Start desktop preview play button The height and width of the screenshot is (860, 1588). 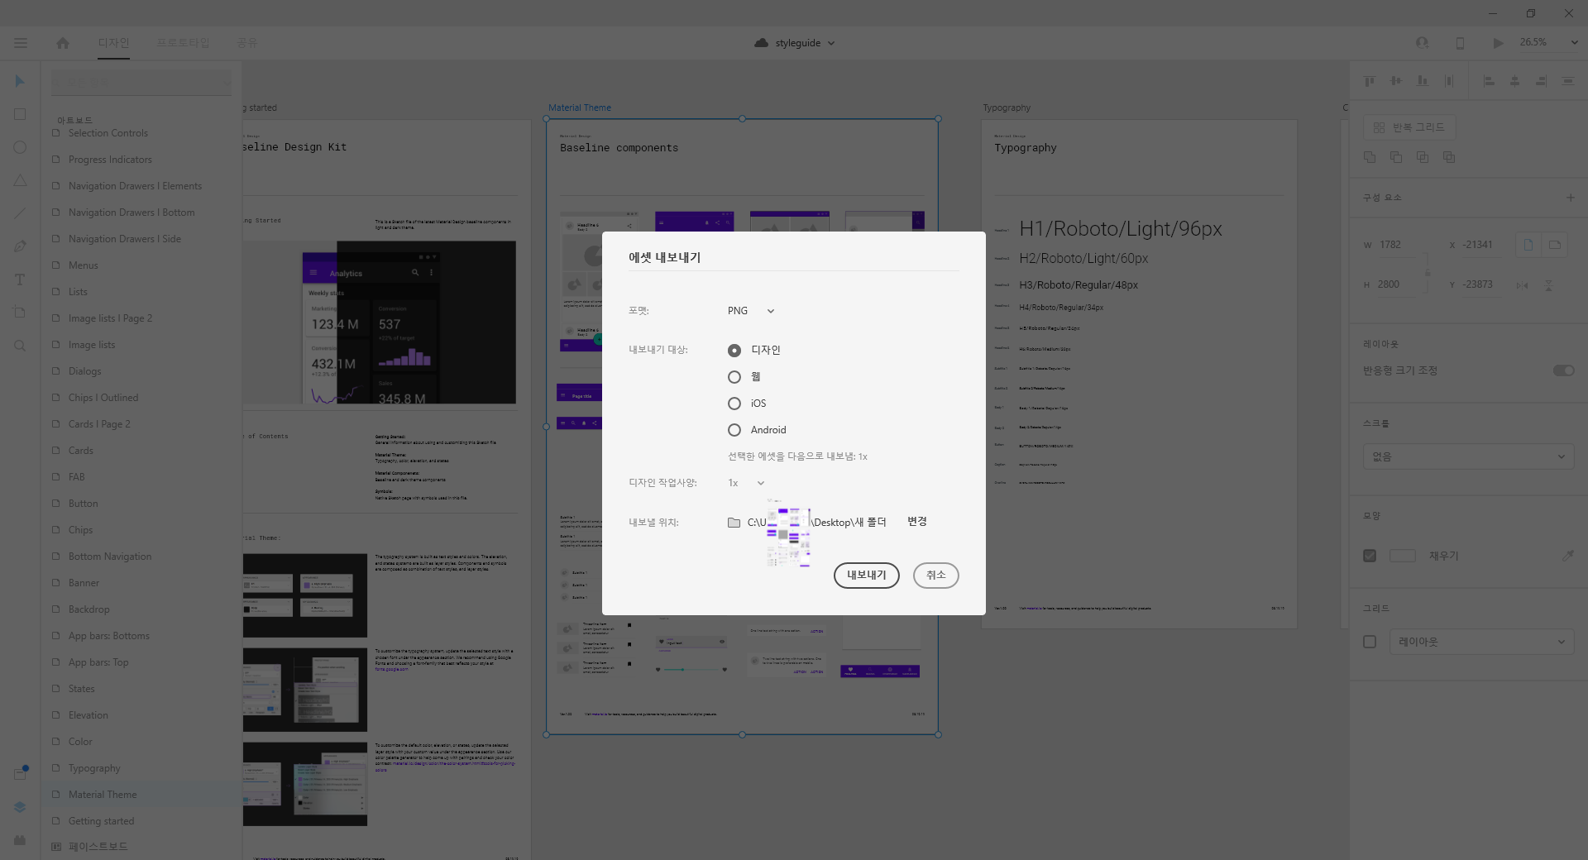(x=1498, y=43)
